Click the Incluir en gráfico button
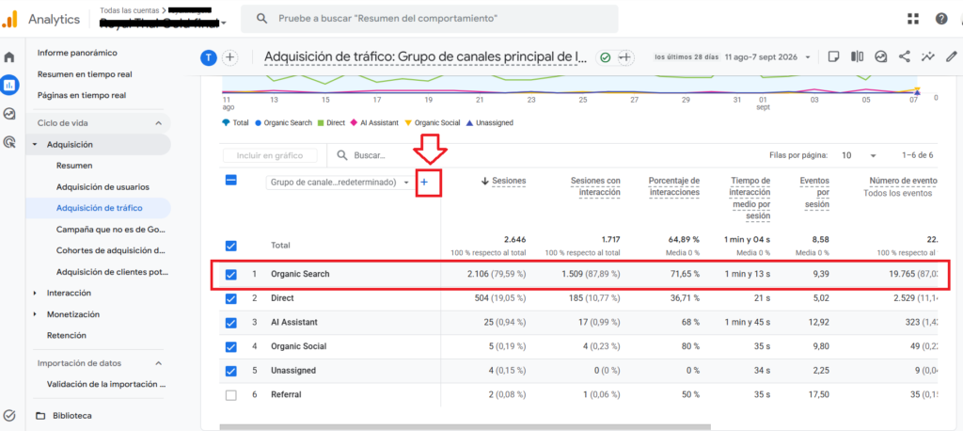 click(x=270, y=155)
